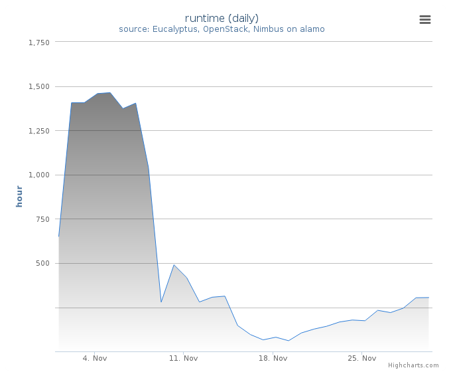Viewport: 451px width, 376px height.
Task: Click the x-axis label '4. Nov'
Action: coord(95,359)
